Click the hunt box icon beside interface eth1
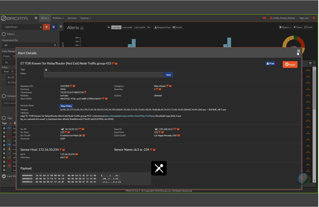Image resolution: width=319 pixels, height=207 pixels. tap(67, 158)
